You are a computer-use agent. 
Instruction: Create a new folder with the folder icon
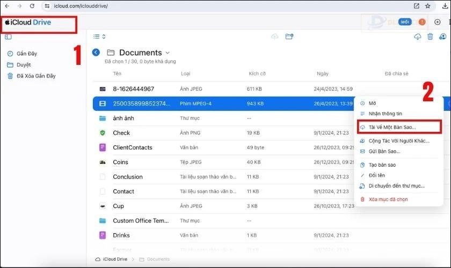coord(289,36)
